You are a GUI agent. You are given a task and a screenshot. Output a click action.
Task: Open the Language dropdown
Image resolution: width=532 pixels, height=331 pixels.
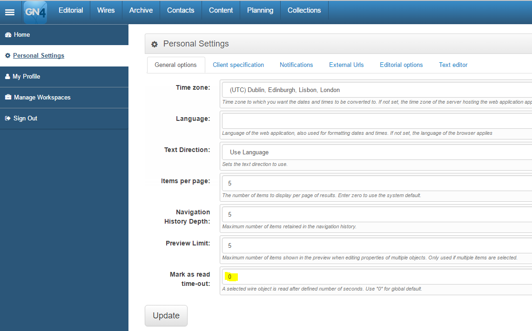377,121
